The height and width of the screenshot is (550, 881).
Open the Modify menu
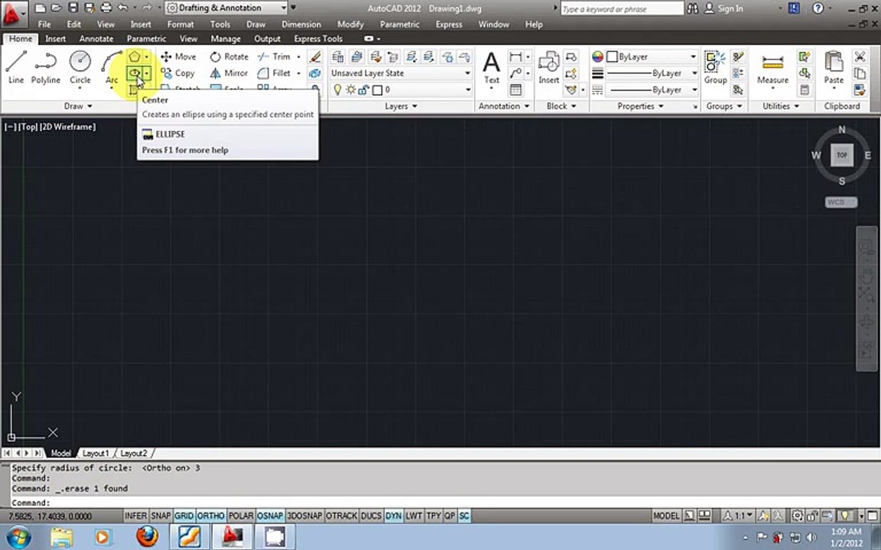click(x=350, y=24)
